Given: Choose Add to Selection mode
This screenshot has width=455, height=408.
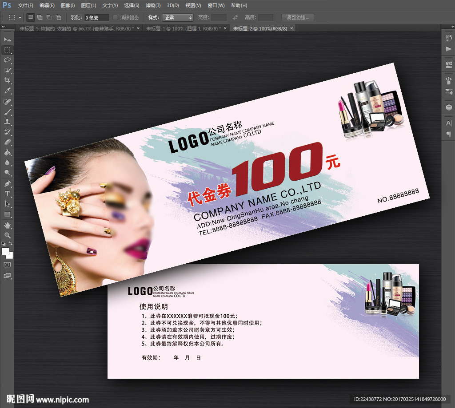Looking at the screenshot, I should (40, 17).
